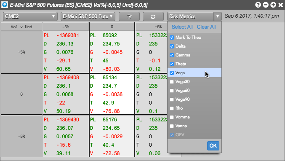Image resolution: width=285 pixels, height=161 pixels.
Task: Click the 0 row header
Action: (21, 94)
